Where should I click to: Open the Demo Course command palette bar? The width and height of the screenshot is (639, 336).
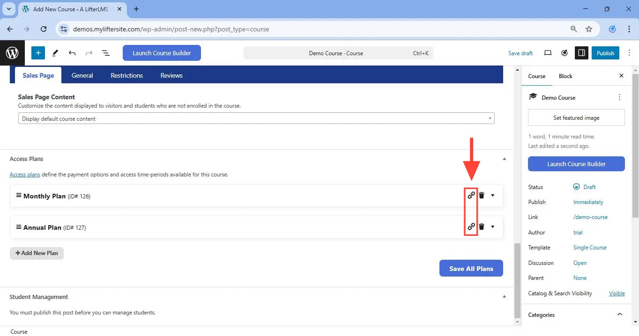(338, 53)
